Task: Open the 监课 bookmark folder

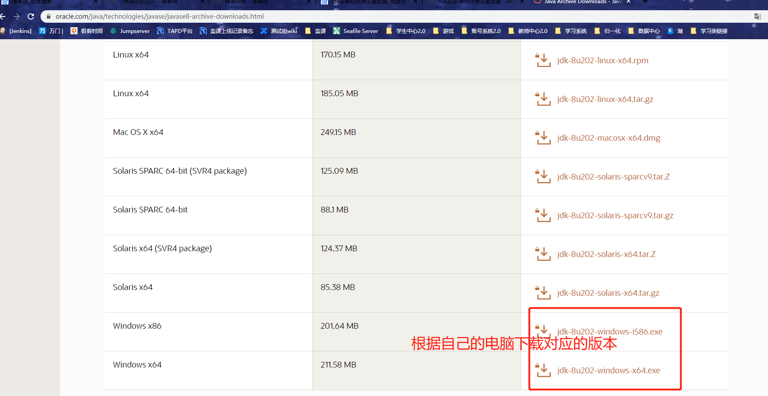Action: 316,31
